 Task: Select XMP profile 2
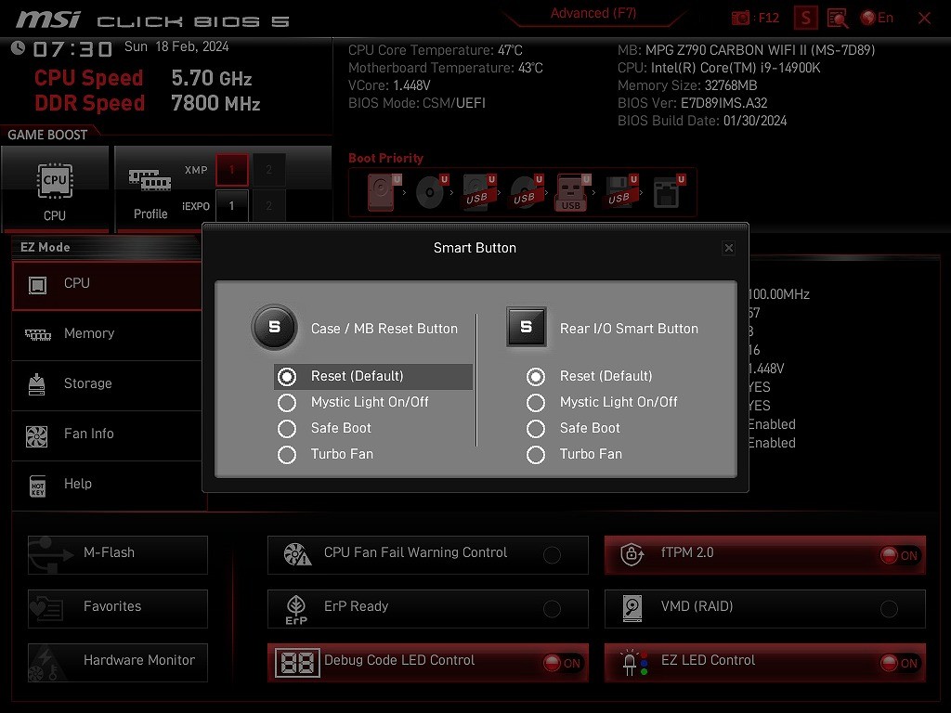[268, 170]
